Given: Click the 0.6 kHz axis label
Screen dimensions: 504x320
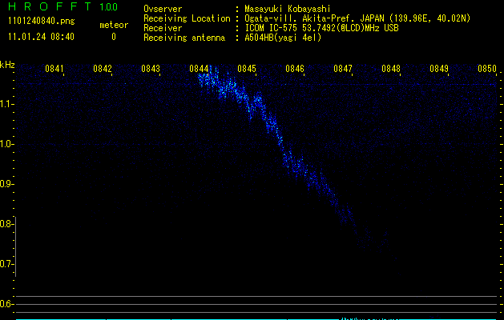Looking at the screenshot, I should tap(6, 304).
